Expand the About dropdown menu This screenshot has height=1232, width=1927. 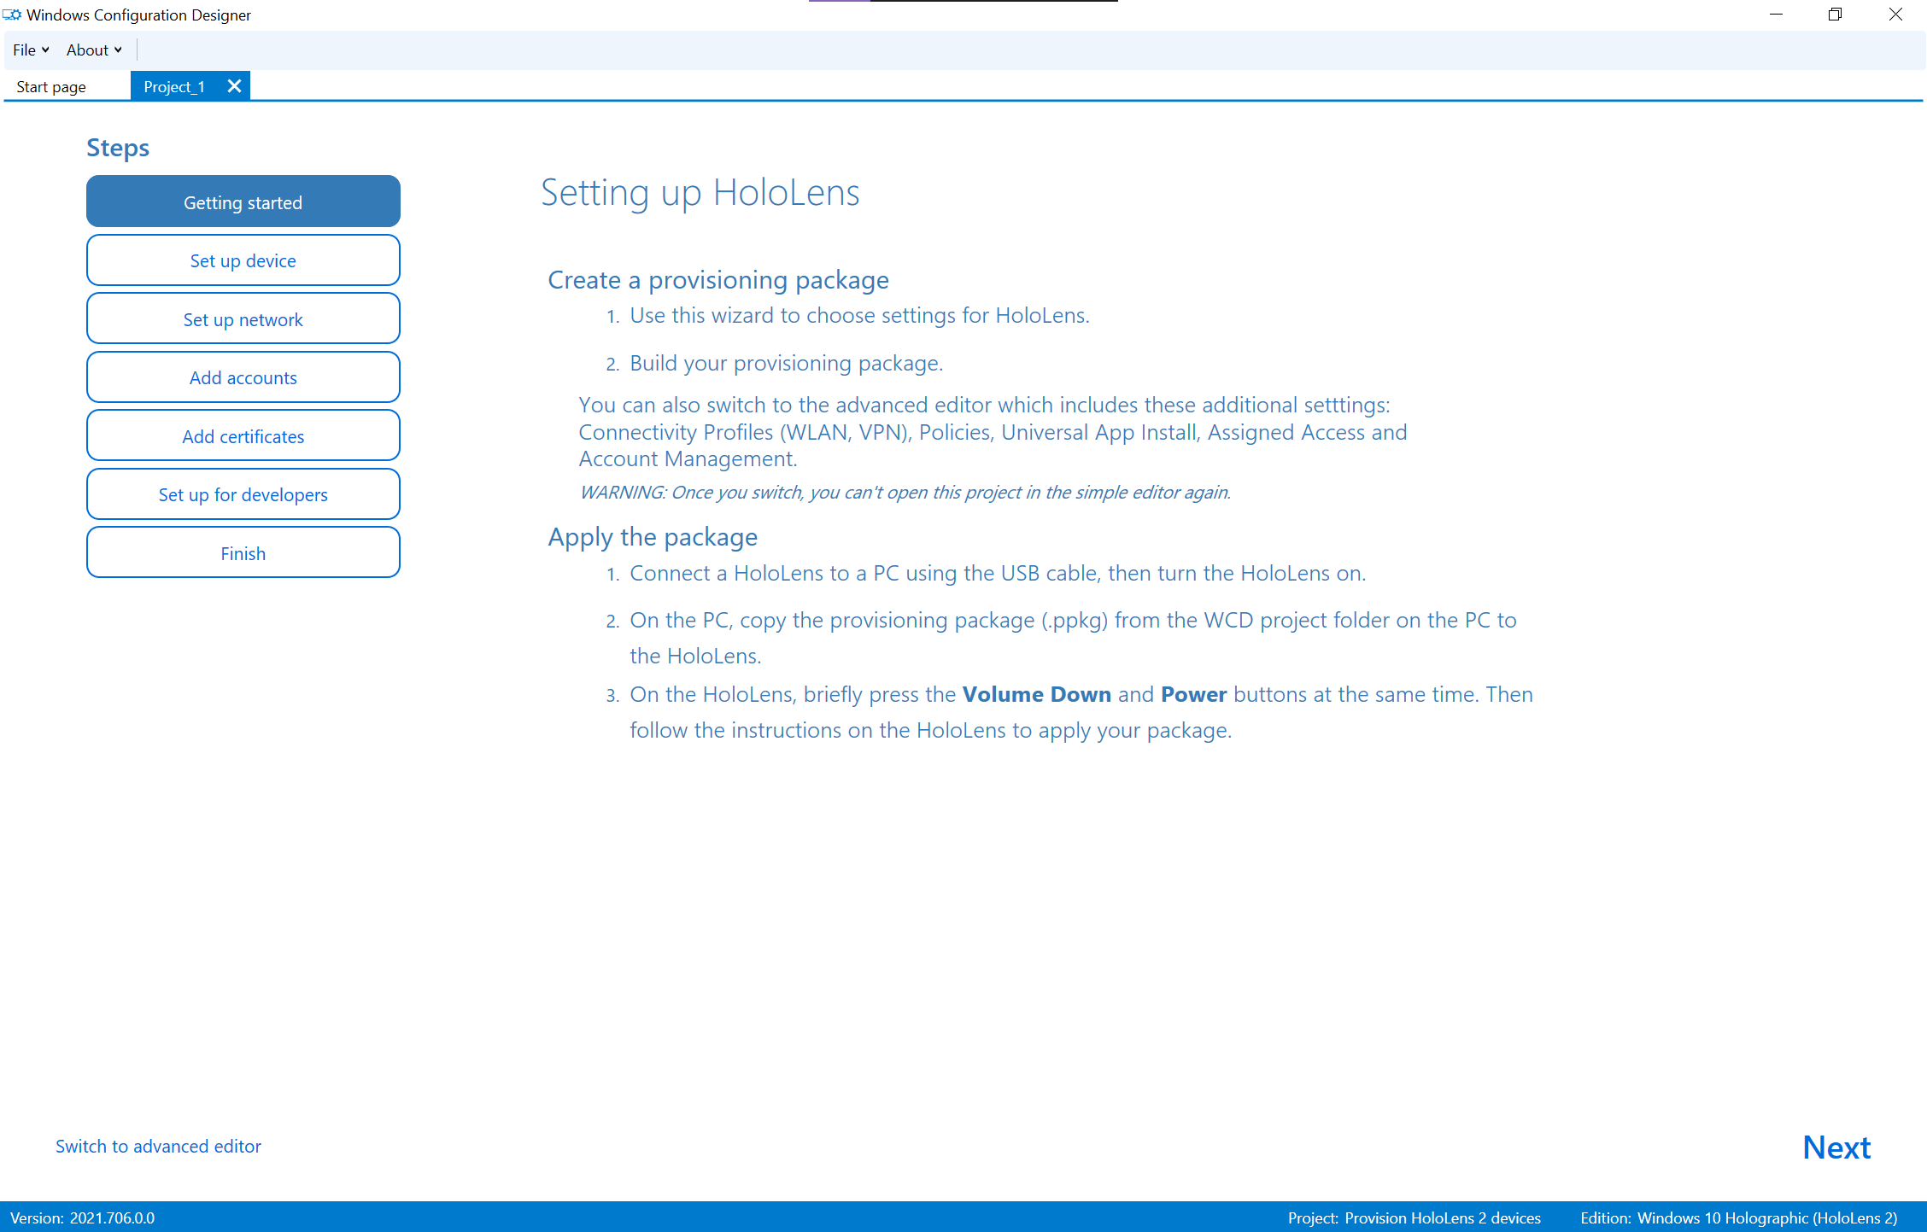tap(90, 50)
